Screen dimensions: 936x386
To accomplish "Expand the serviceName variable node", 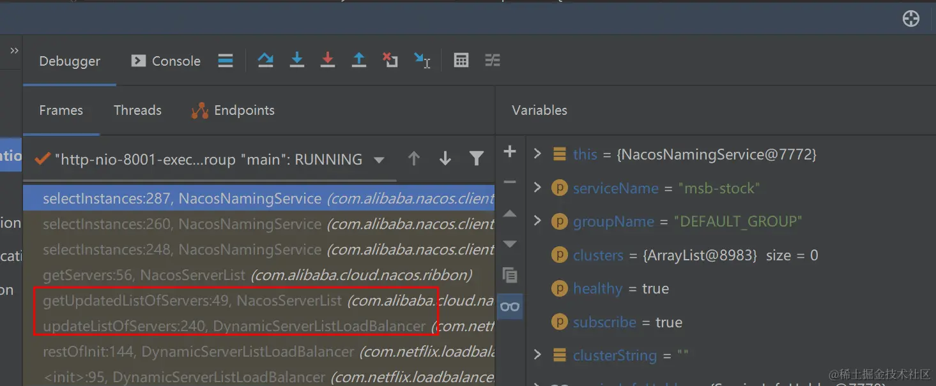I will click(x=537, y=188).
